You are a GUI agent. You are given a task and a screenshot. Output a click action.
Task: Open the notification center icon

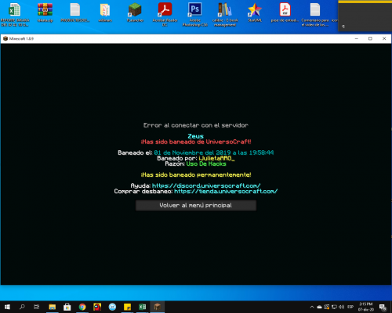point(383,308)
